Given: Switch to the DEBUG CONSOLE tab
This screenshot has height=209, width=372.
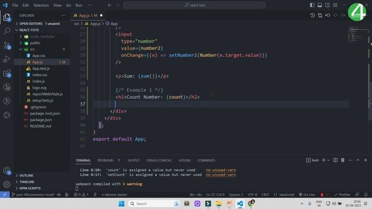Looking at the screenshot, I should [x=159, y=160].
